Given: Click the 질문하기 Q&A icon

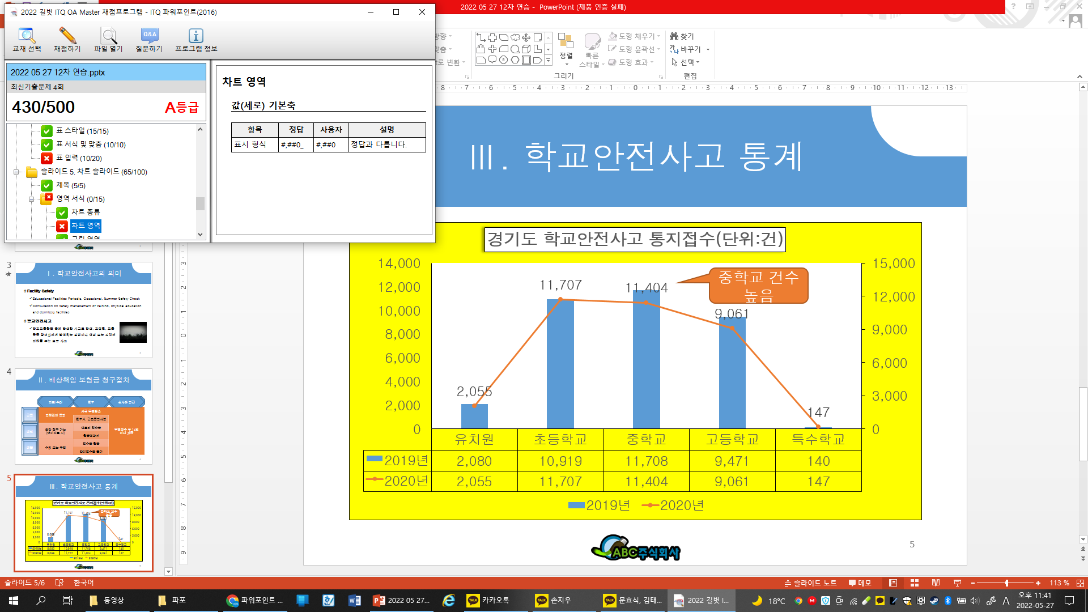Looking at the screenshot, I should coord(149,40).
